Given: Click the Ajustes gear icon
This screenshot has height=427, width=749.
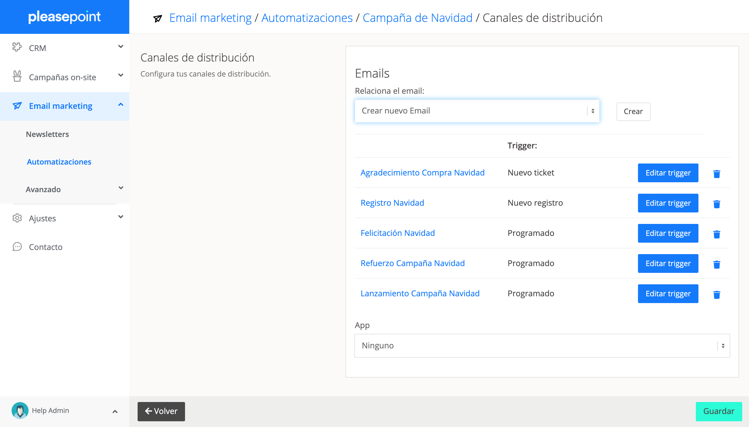Looking at the screenshot, I should [17, 218].
